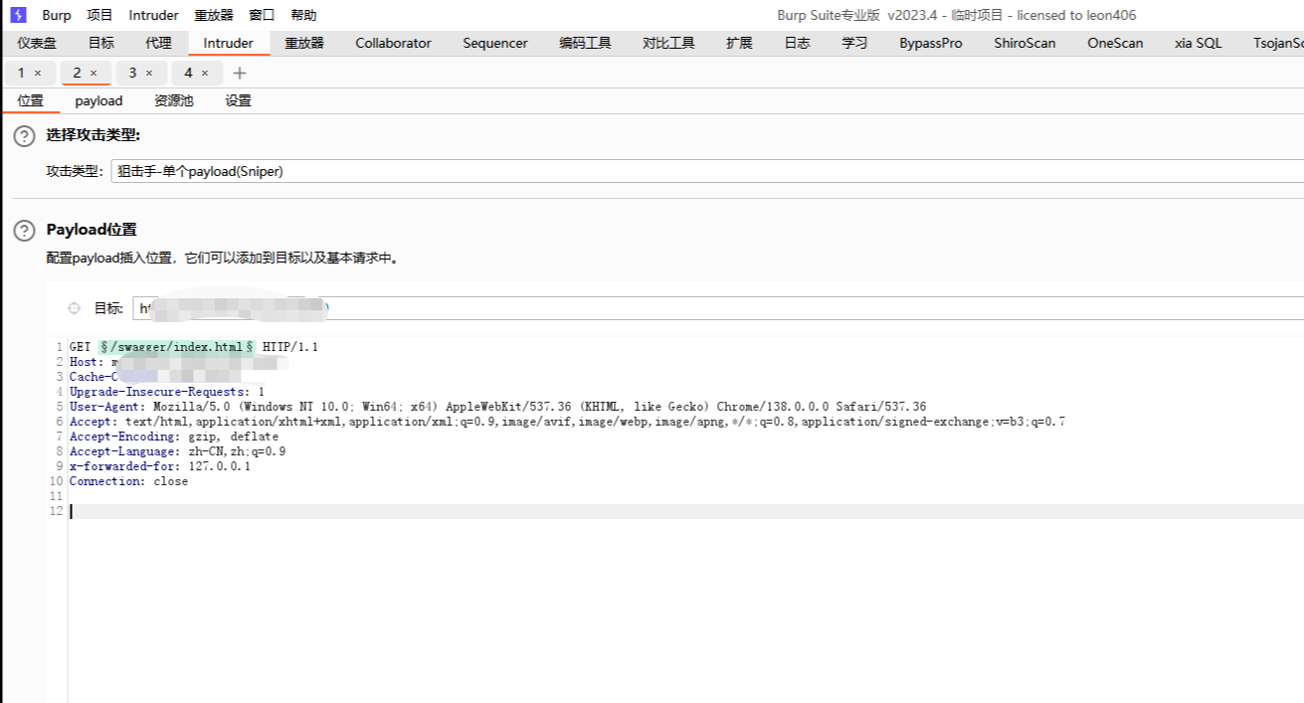Viewport: 1304px width, 703px height.
Task: Switch to the 目标 tab
Action: [x=100, y=43]
